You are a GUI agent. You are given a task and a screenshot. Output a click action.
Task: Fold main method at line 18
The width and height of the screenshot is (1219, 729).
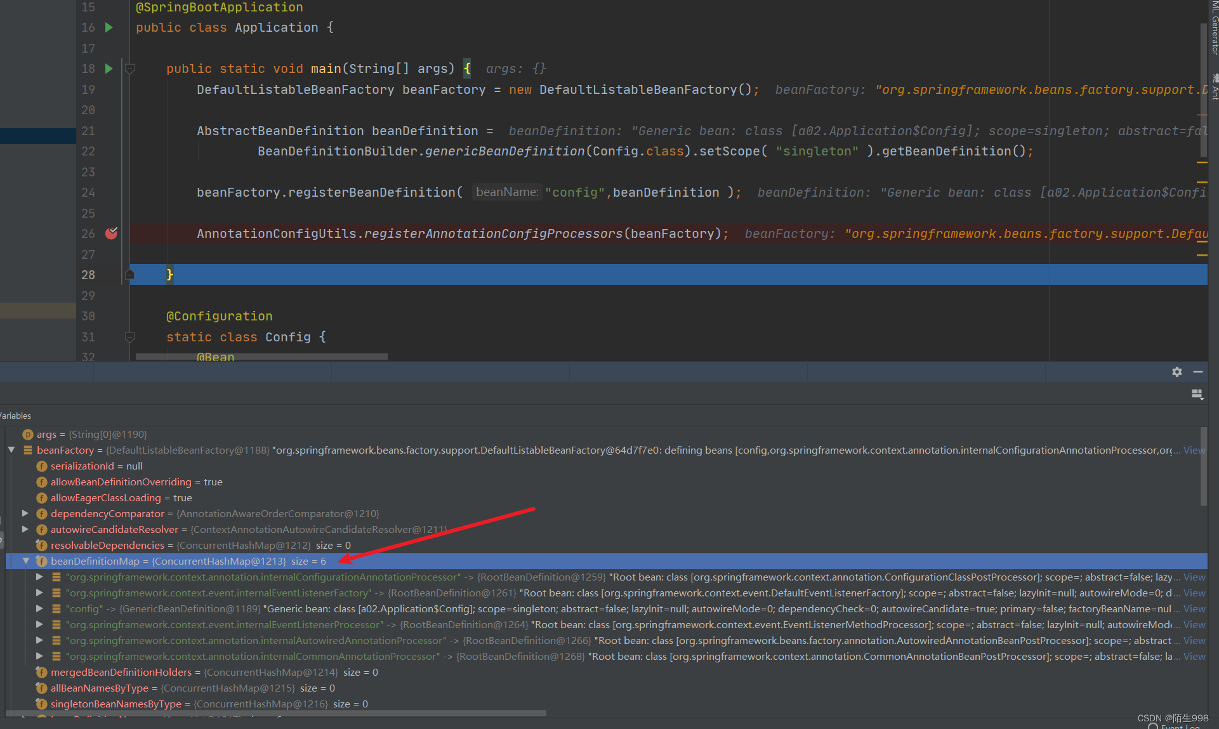click(x=129, y=69)
